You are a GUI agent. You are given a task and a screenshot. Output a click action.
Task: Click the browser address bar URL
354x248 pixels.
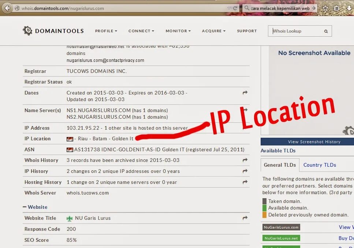[x=63, y=8]
